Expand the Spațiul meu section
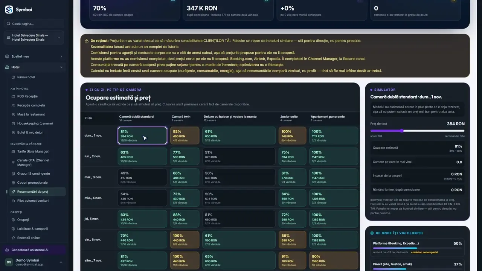The width and height of the screenshot is (482, 271). [34, 56]
